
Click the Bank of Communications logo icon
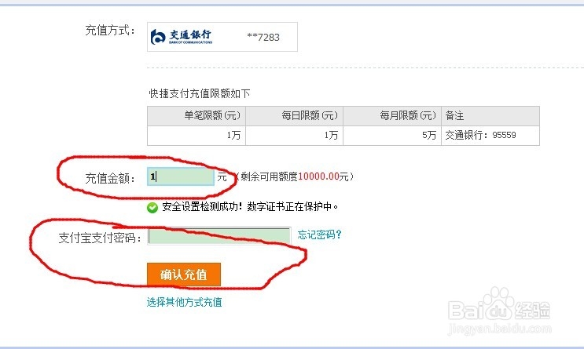pyautogui.click(x=158, y=37)
